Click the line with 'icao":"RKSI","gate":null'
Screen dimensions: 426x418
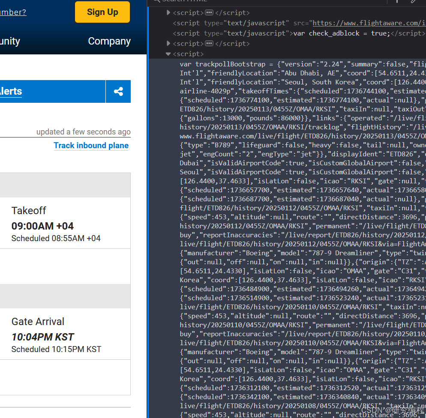(303, 181)
